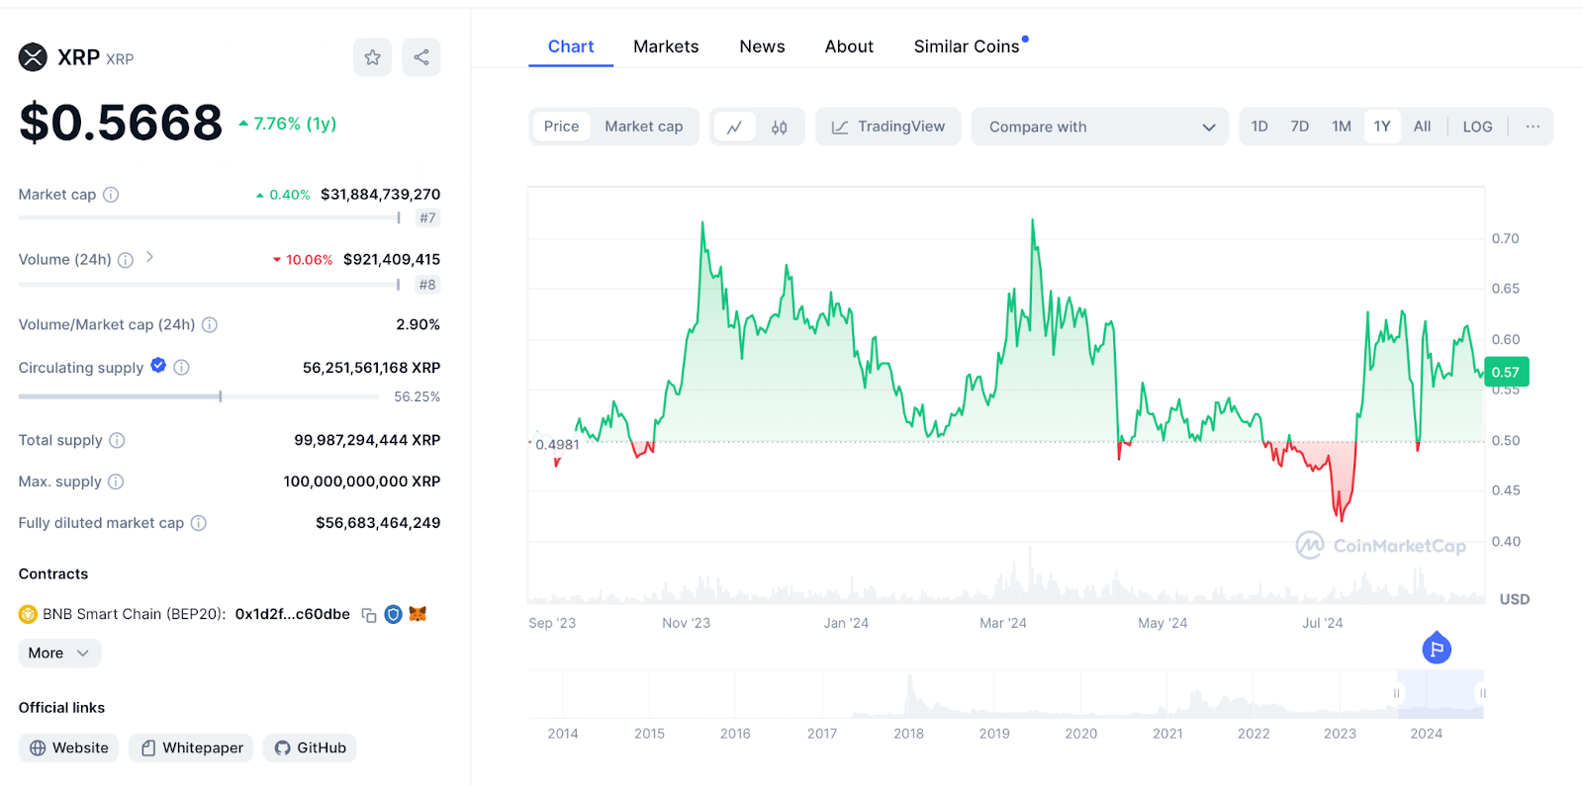Viewport: 1583px width, 786px height.
Task: Expand the More contracts dropdown
Action: (x=59, y=654)
